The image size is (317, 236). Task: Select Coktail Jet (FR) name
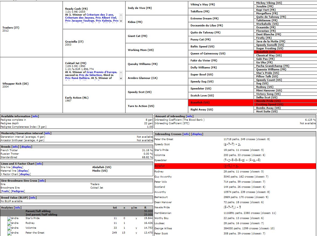point(76,63)
